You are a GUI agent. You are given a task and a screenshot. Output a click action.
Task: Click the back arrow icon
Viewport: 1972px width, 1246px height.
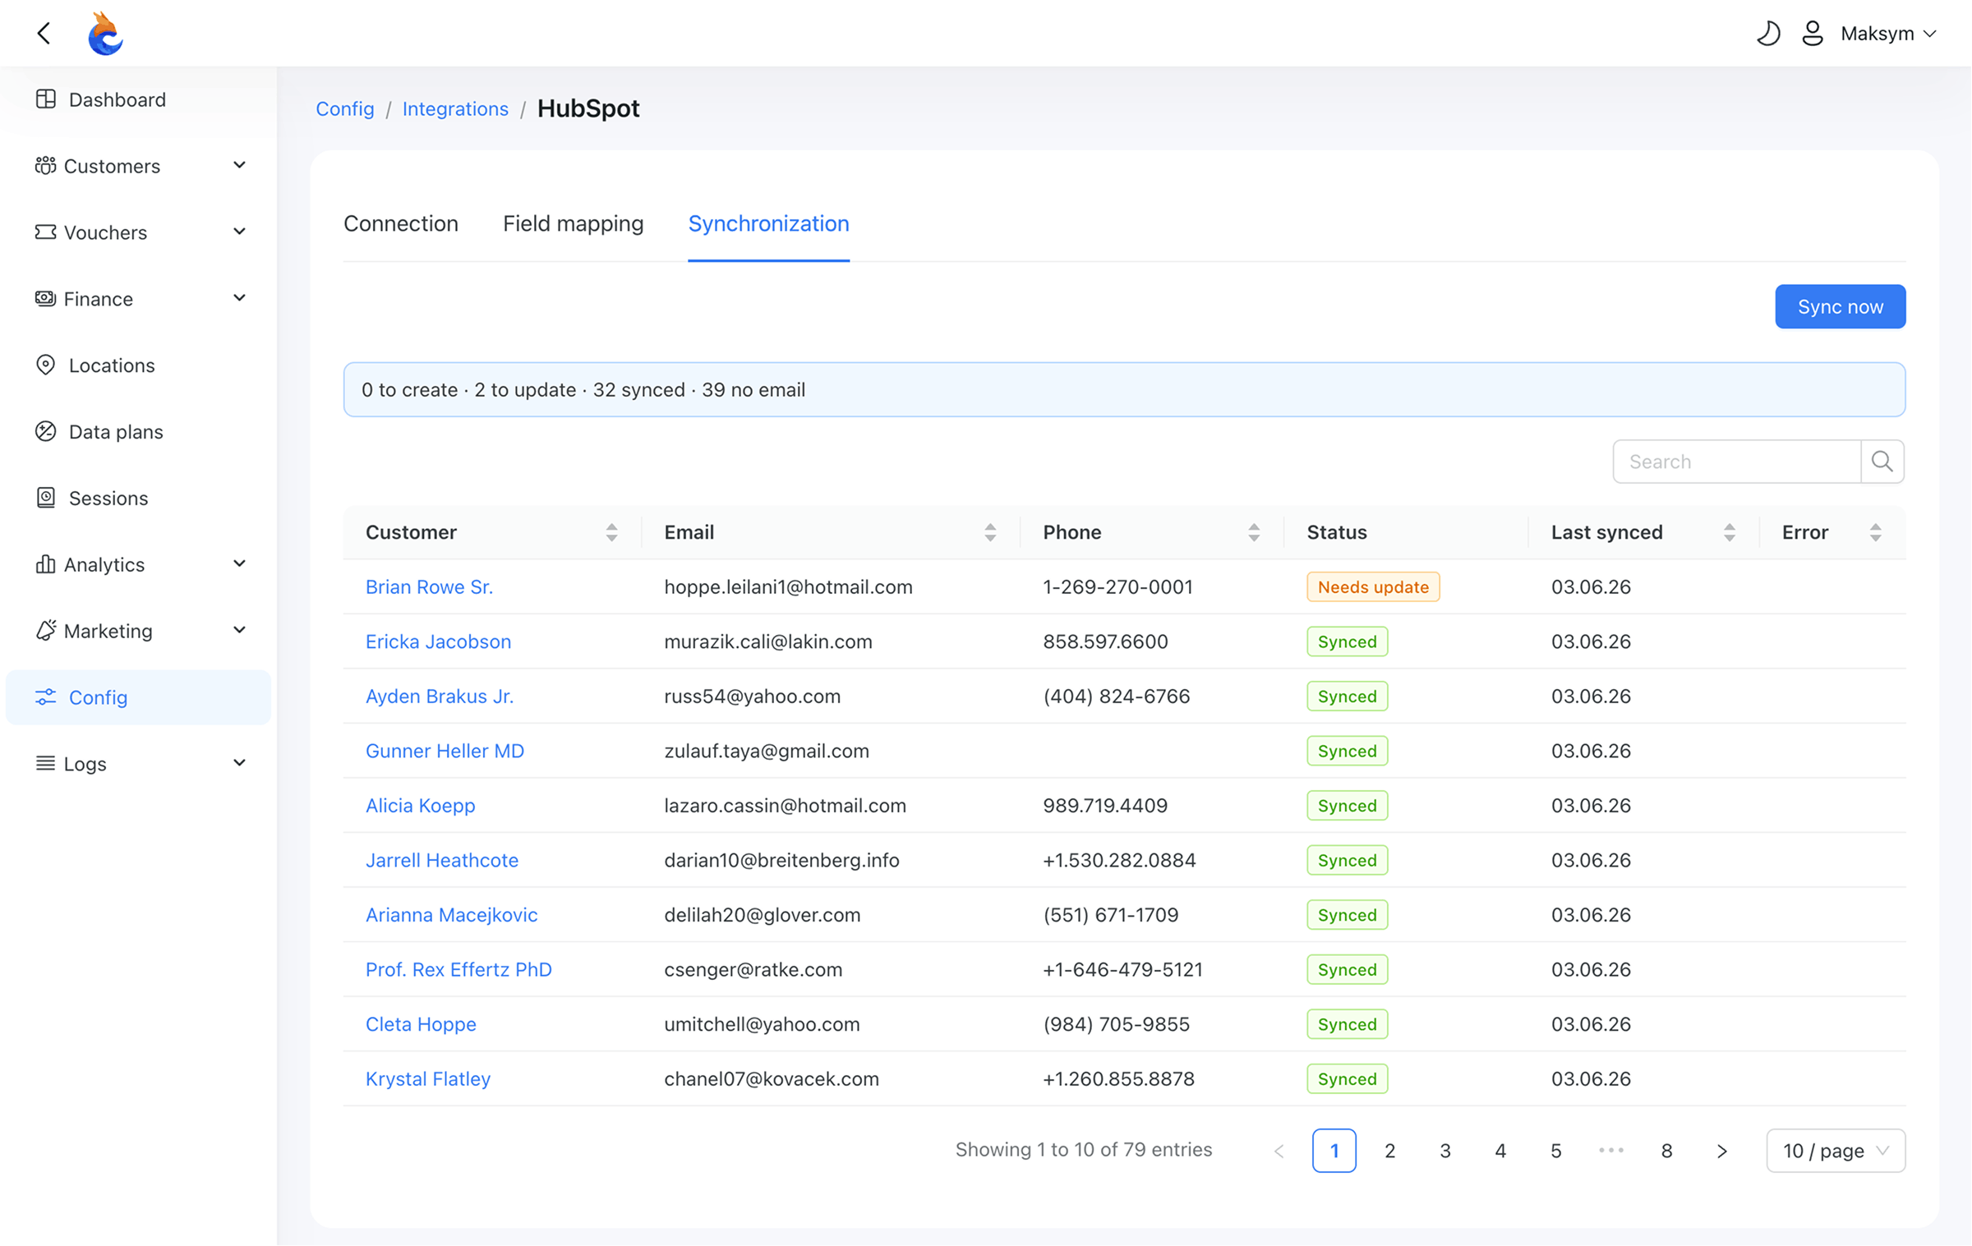pyautogui.click(x=44, y=33)
